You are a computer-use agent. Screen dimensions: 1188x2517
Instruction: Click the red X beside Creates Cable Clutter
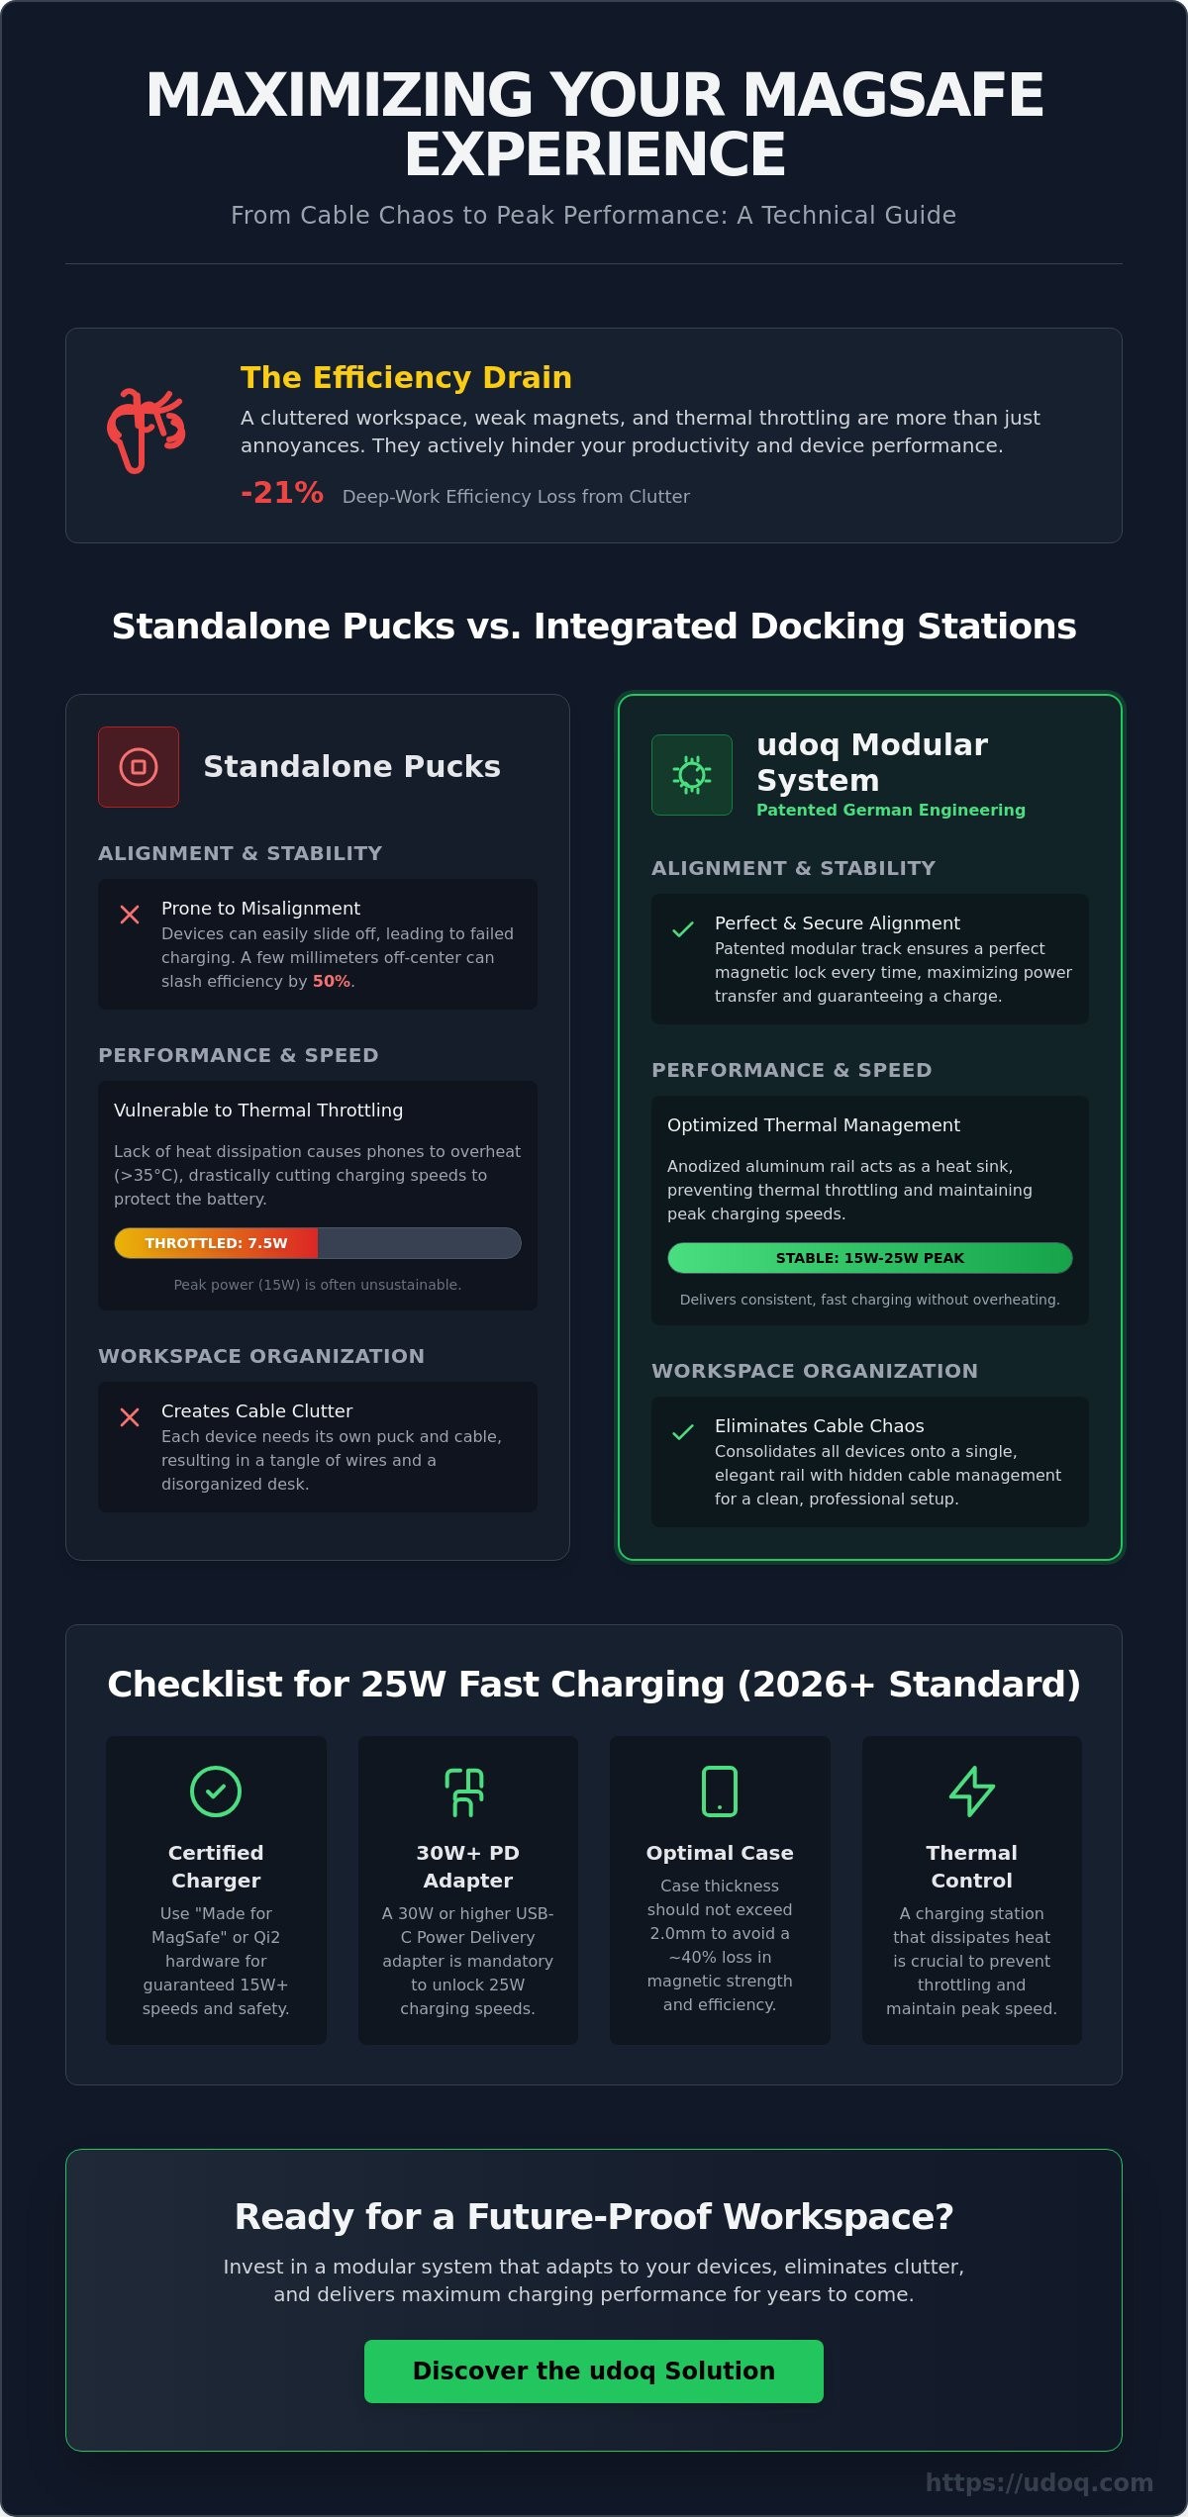click(x=130, y=1417)
